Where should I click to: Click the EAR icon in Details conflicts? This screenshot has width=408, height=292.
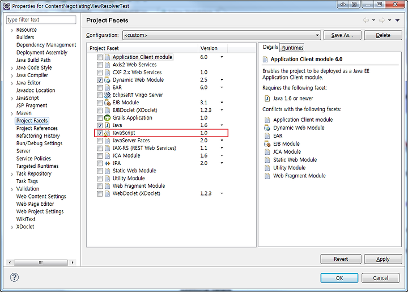pyautogui.click(x=267, y=136)
